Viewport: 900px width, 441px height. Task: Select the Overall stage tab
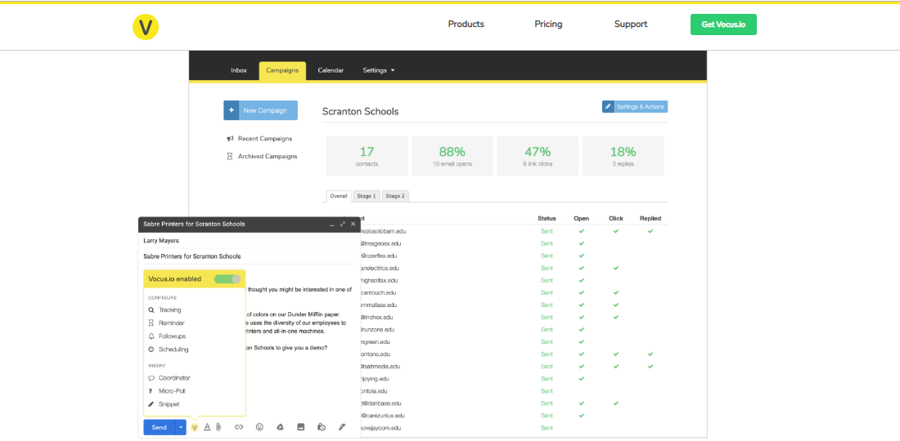[339, 196]
